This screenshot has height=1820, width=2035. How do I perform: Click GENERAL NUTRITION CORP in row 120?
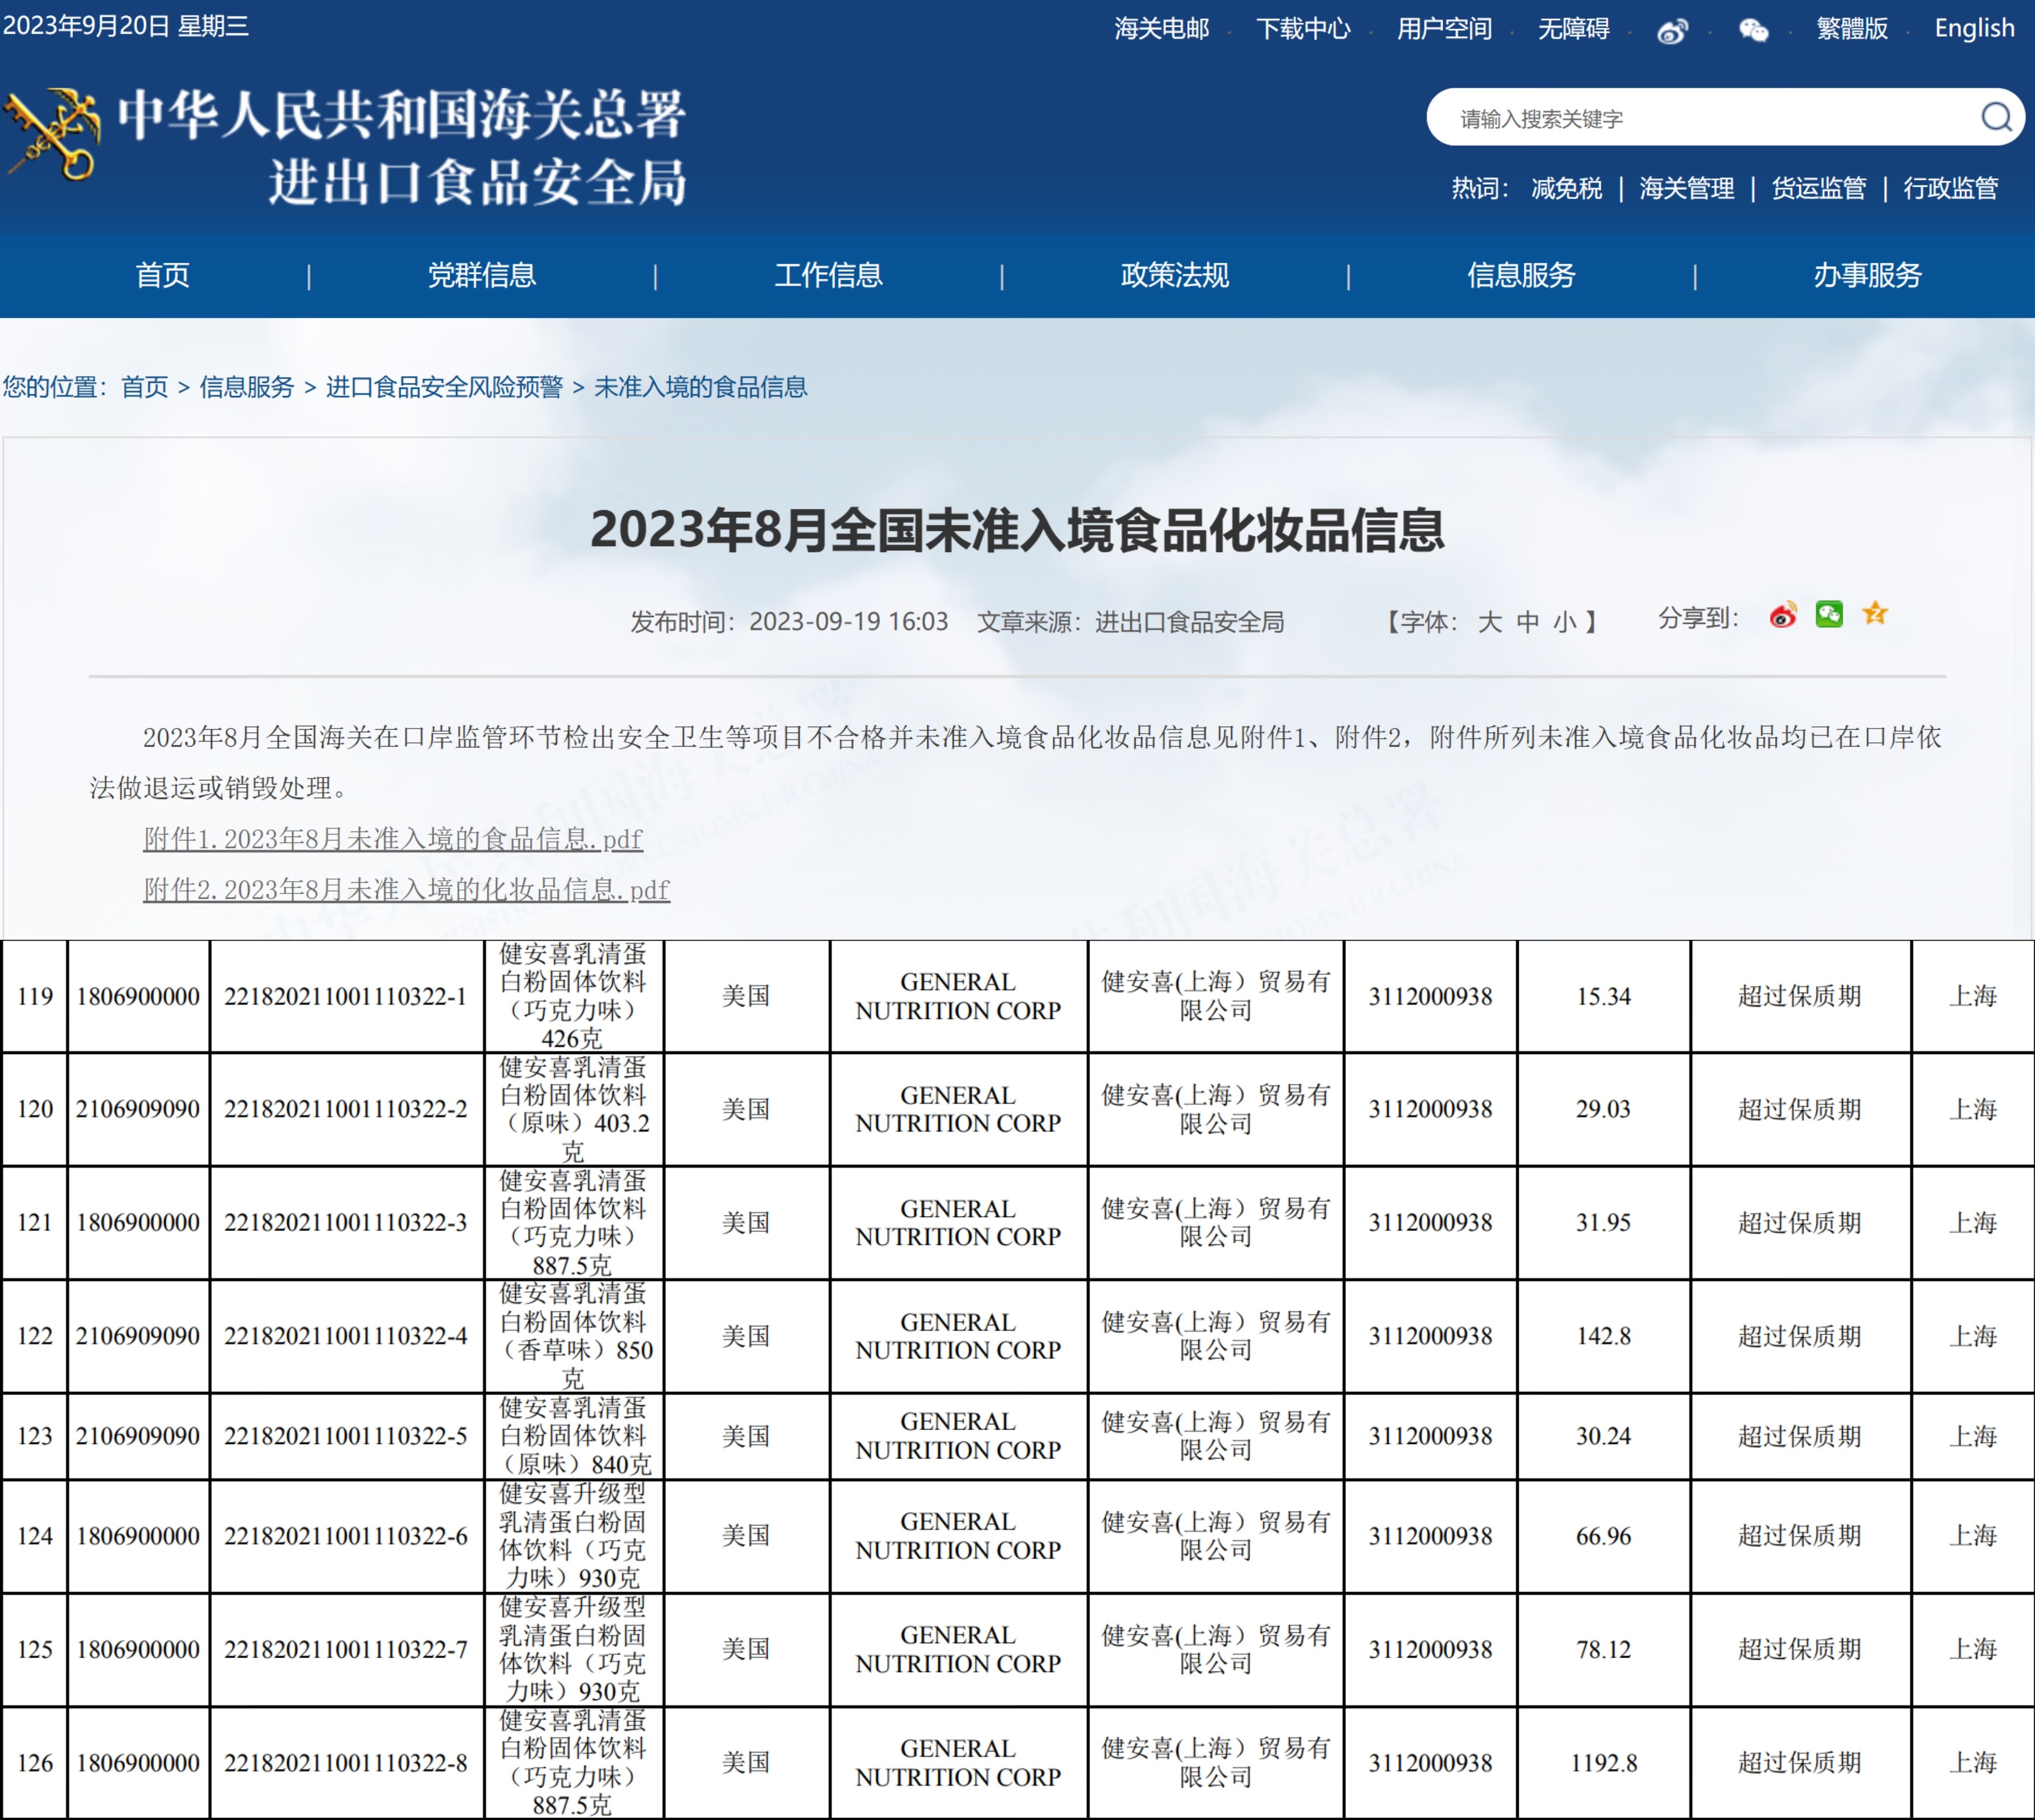(x=958, y=1109)
